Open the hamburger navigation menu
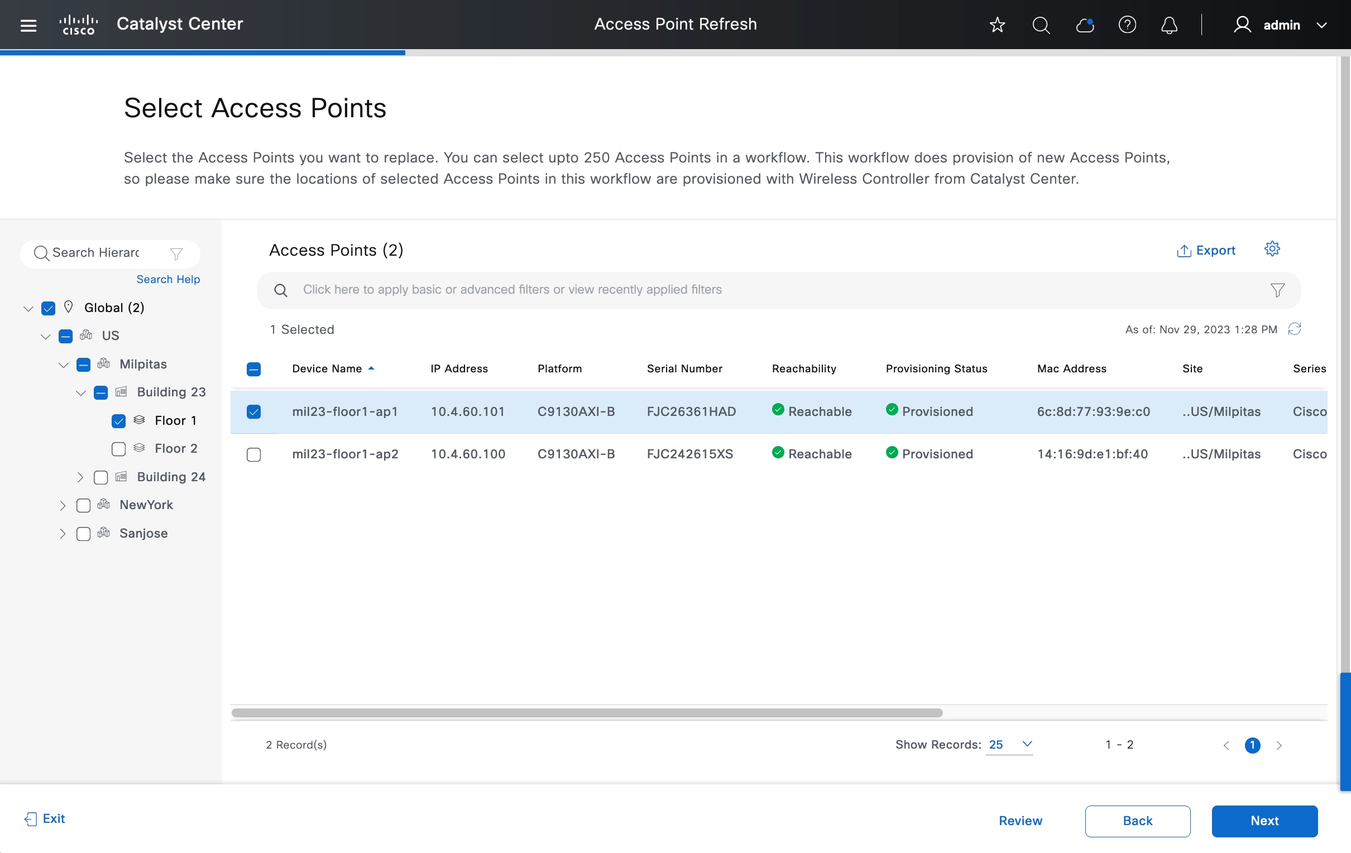1351x853 pixels. pyautogui.click(x=28, y=25)
